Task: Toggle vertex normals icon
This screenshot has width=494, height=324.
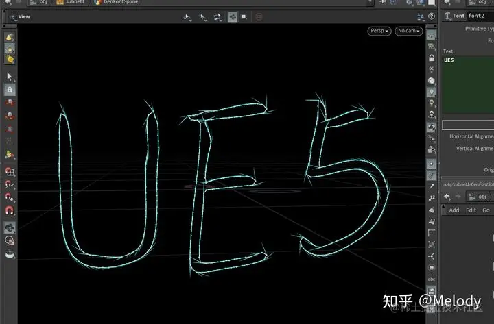Action: pyautogui.click(x=432, y=256)
